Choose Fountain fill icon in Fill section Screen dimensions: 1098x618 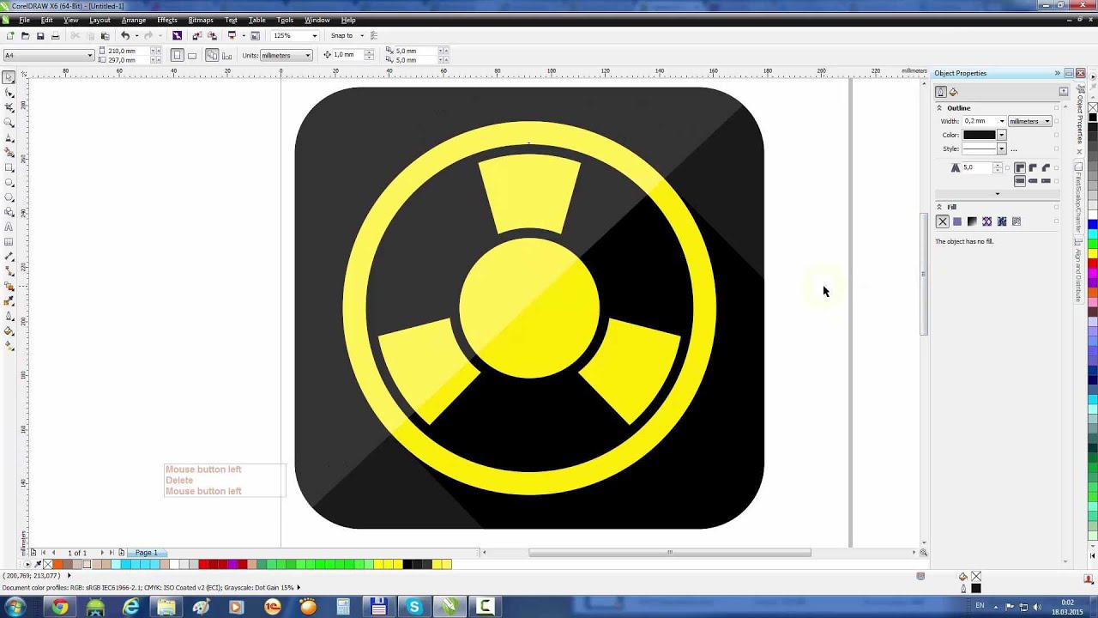(x=972, y=221)
